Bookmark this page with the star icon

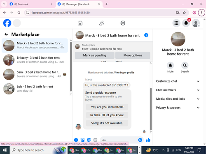click(x=184, y=13)
